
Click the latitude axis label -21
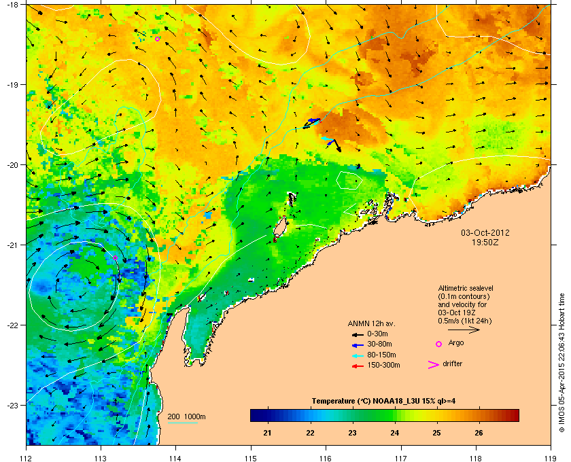(13, 245)
